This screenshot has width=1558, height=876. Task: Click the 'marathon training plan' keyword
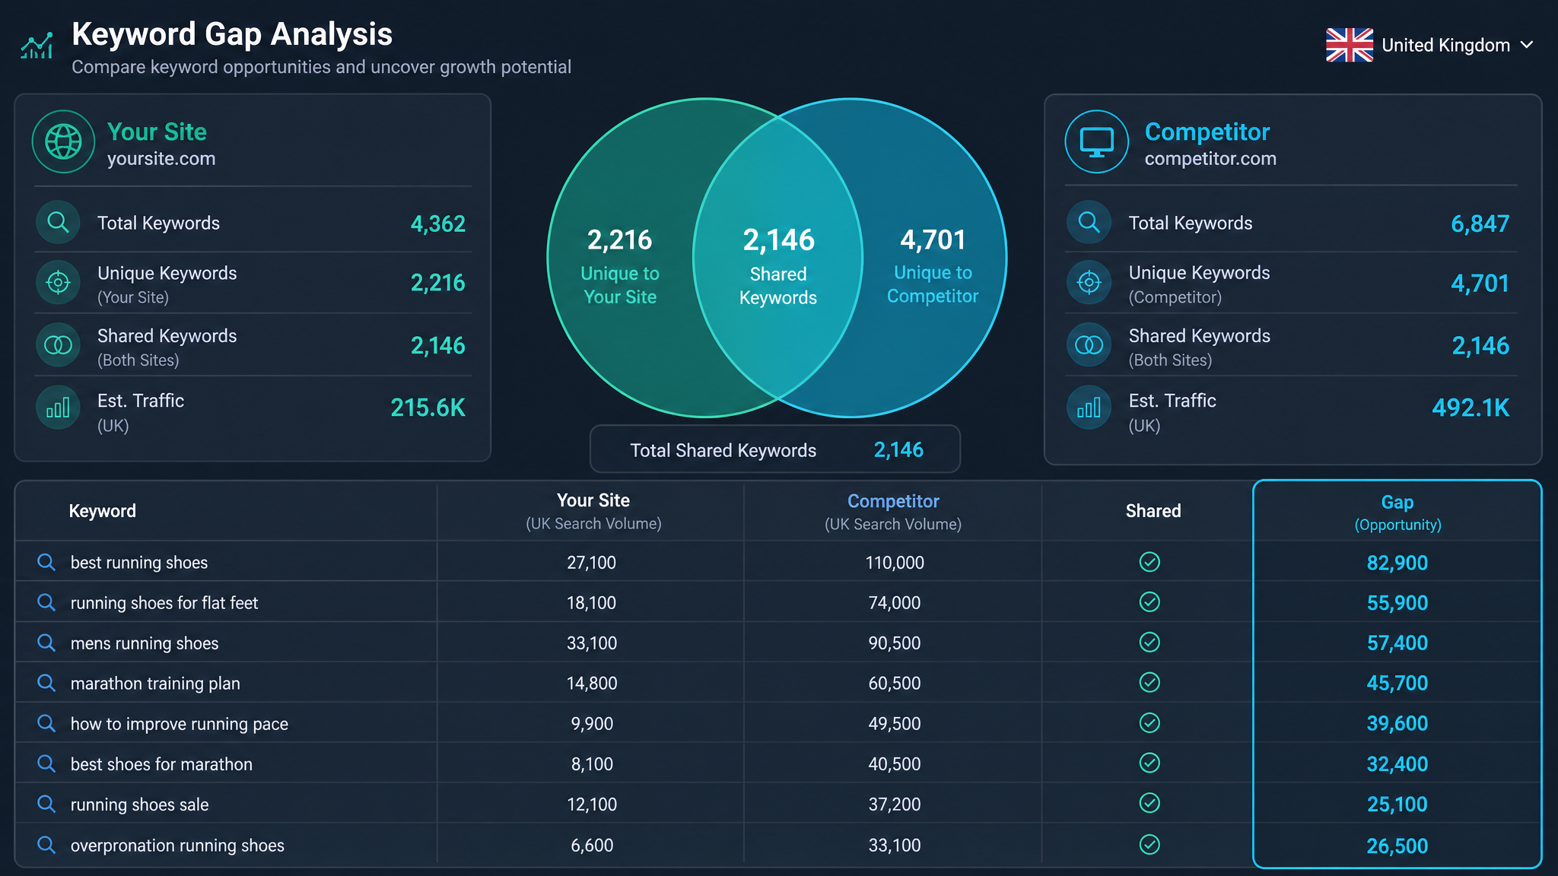pos(155,684)
